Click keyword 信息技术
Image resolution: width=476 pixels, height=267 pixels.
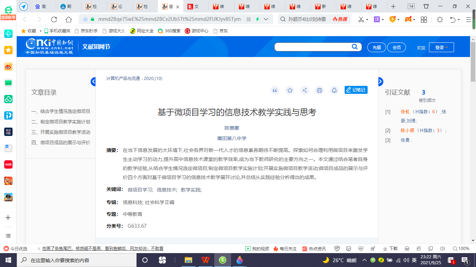coord(167,190)
